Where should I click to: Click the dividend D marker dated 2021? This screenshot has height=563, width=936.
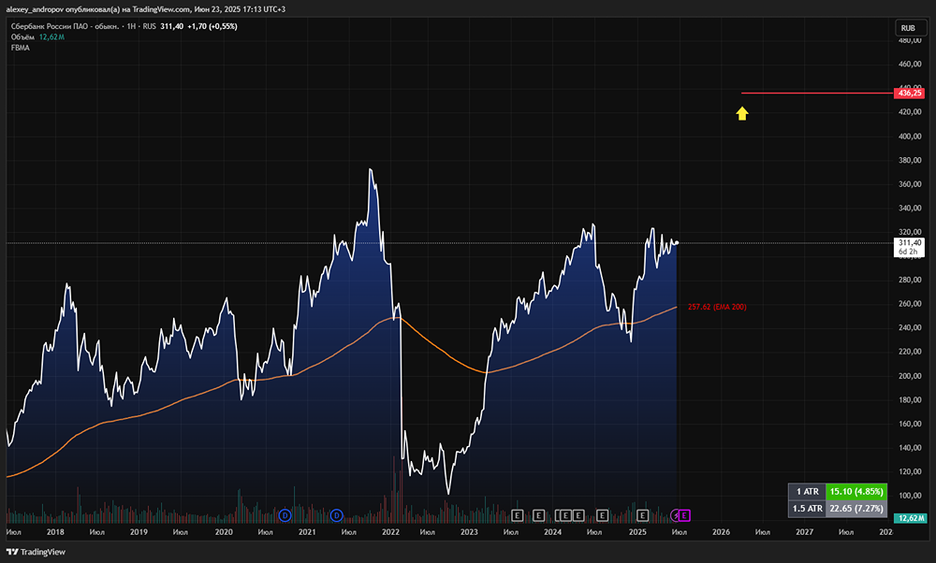(x=337, y=515)
